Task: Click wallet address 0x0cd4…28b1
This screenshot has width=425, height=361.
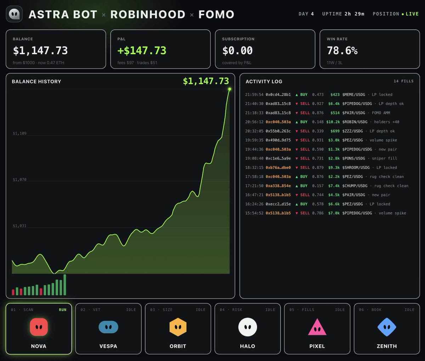Action: 278,95
